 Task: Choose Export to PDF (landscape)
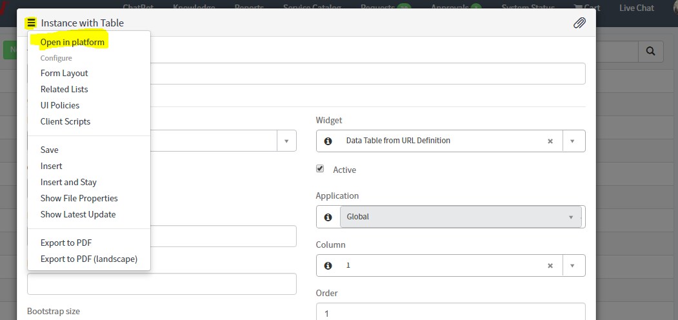point(89,259)
